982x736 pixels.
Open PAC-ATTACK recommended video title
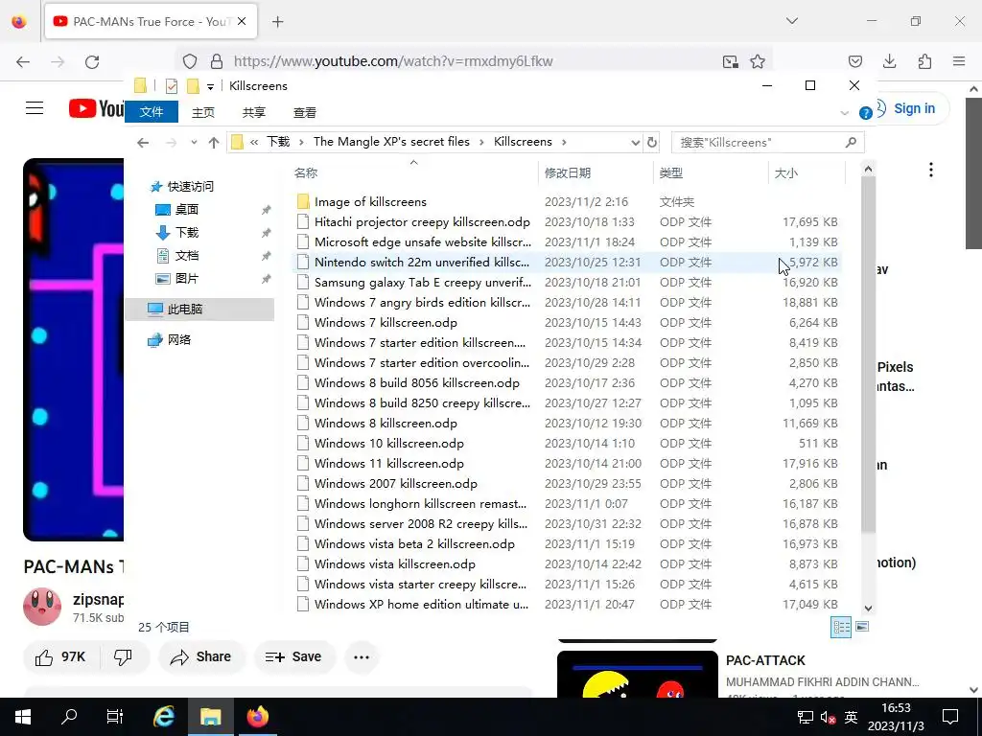pos(765,660)
